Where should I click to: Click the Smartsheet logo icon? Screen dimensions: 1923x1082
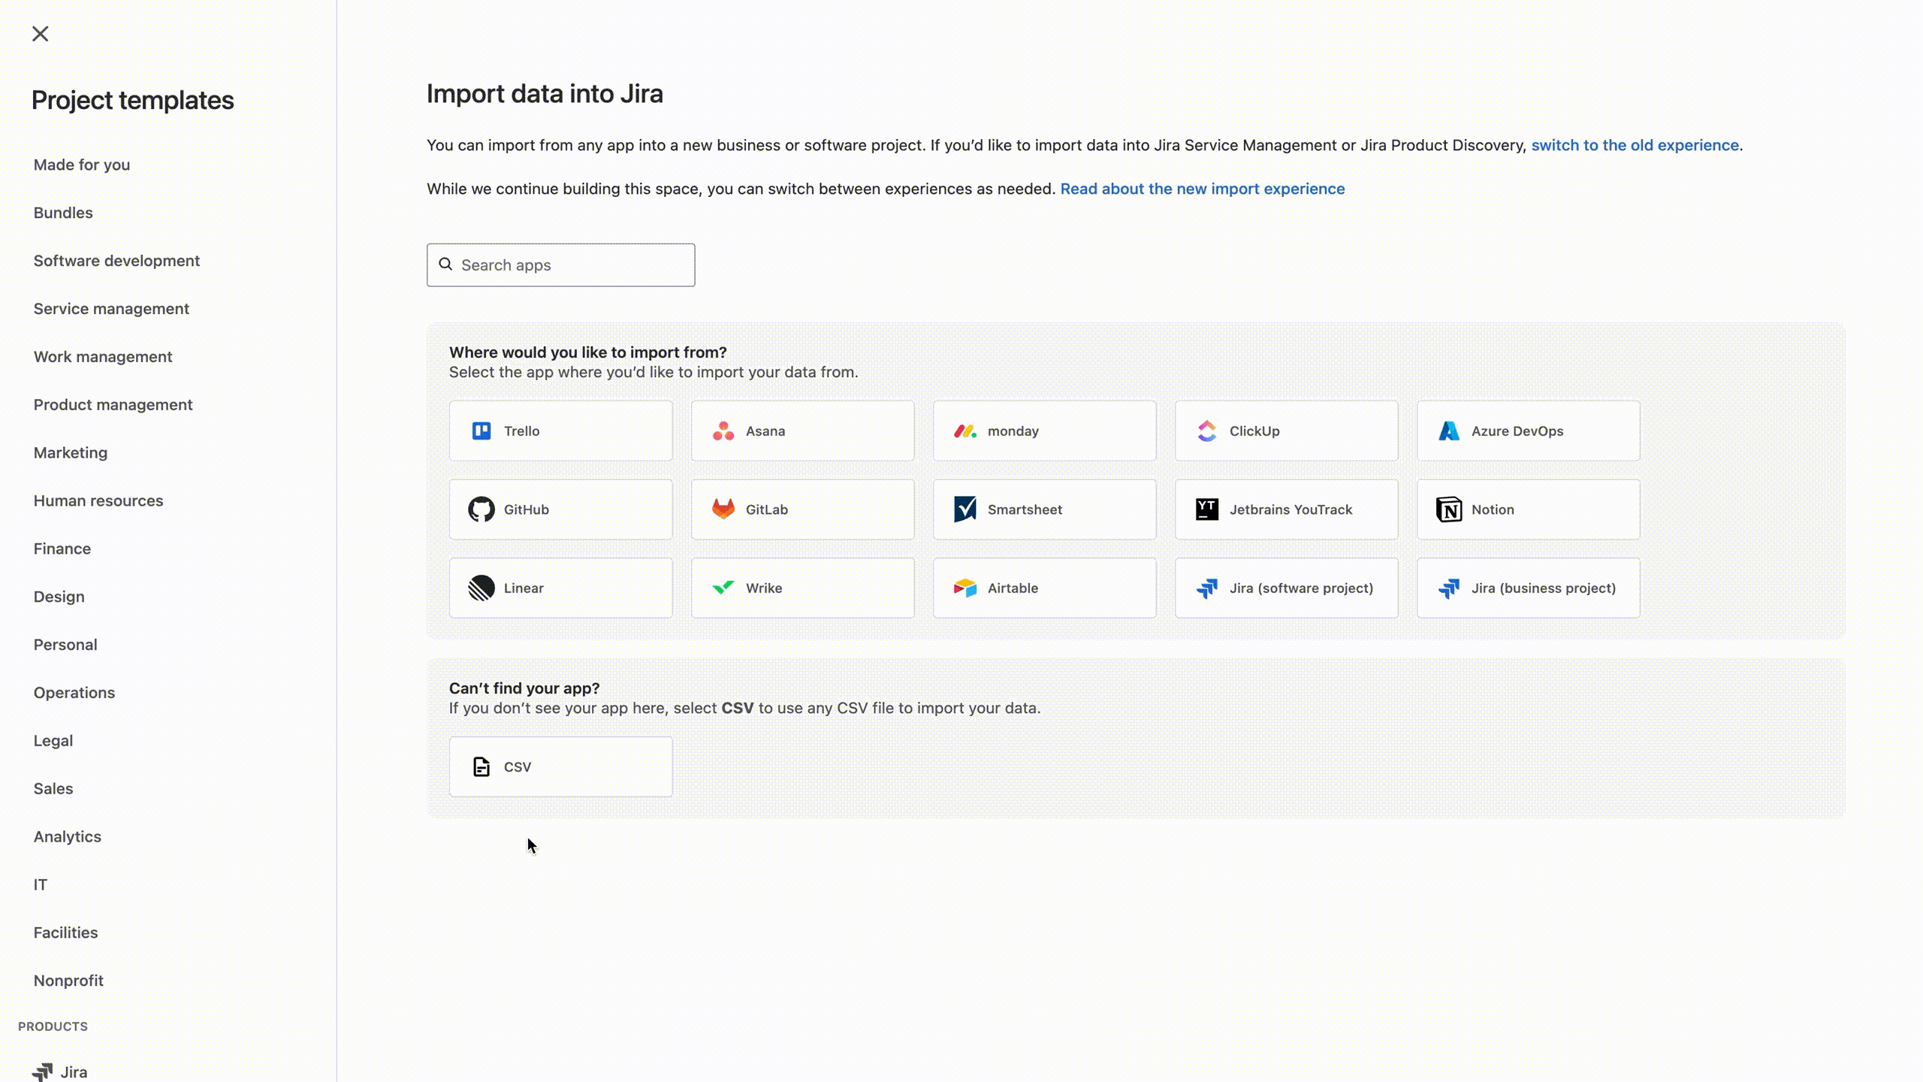(965, 509)
